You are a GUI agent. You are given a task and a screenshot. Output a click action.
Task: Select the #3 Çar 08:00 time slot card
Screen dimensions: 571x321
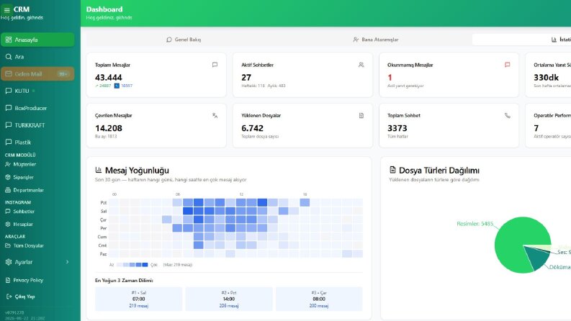pos(319,299)
